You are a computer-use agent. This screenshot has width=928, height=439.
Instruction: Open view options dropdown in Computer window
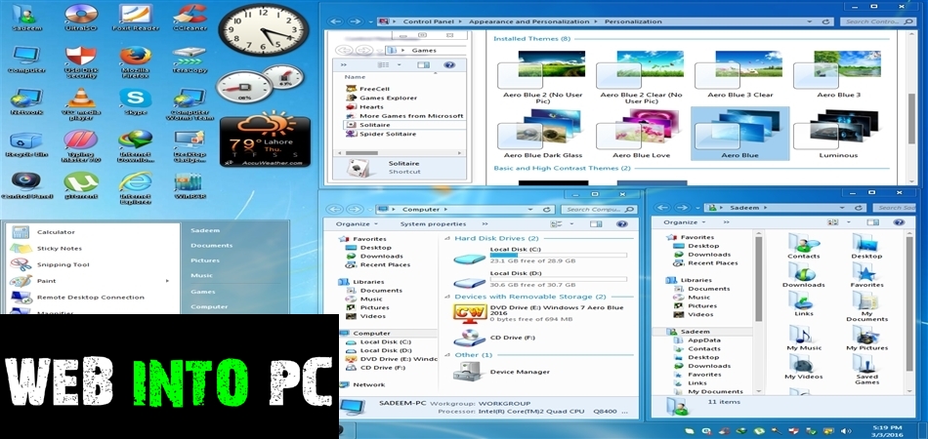[571, 224]
